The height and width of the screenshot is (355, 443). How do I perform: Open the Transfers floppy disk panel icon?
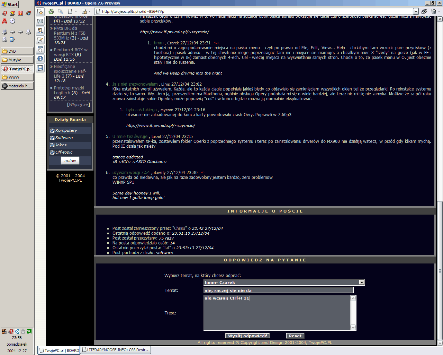tap(40, 68)
